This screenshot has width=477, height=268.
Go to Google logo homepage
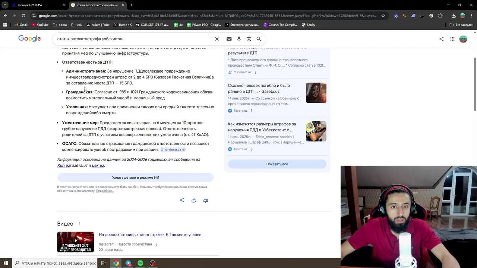29,39
